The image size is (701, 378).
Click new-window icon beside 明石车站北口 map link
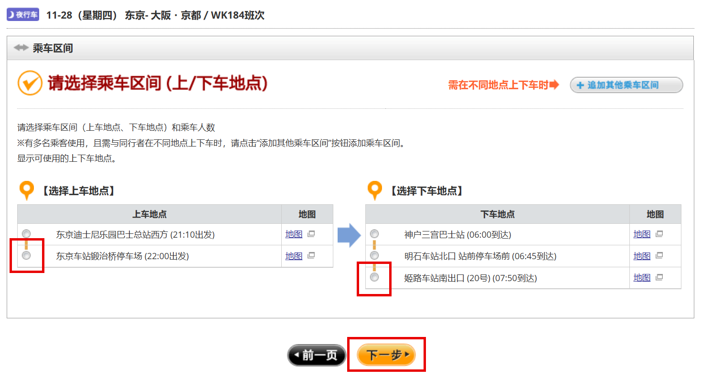tap(659, 255)
